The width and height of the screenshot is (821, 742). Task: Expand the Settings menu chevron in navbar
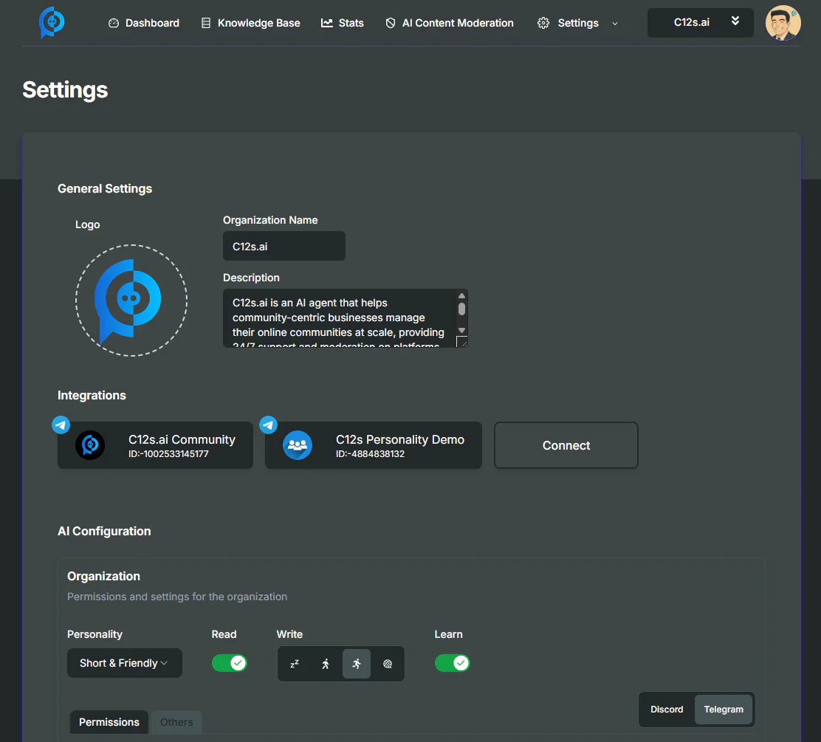coord(615,24)
